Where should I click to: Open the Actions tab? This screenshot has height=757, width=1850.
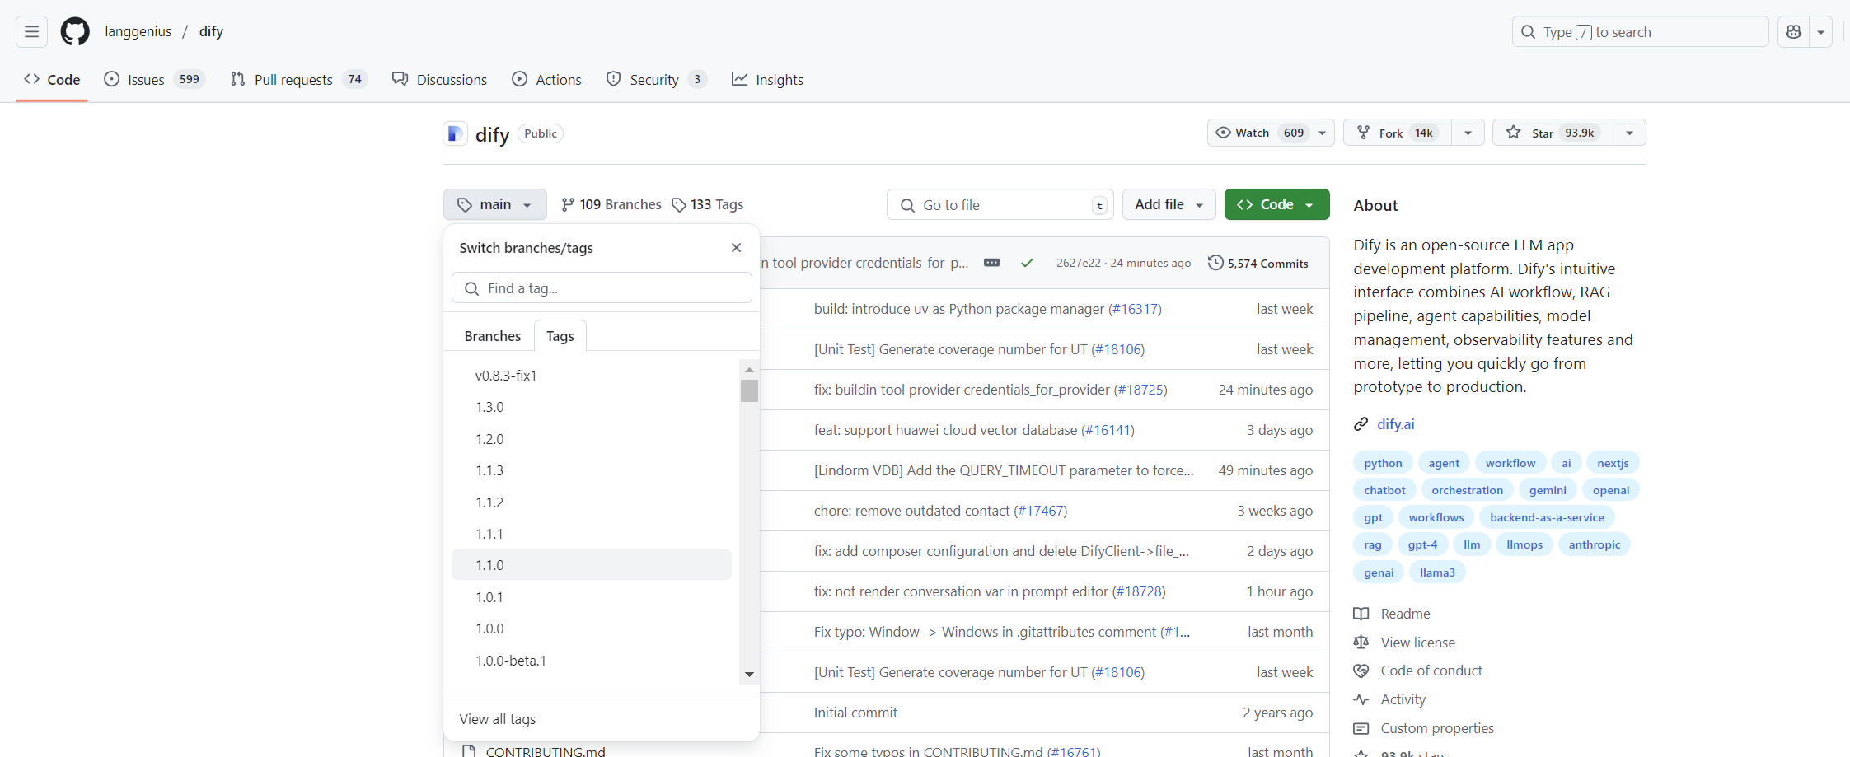[547, 80]
